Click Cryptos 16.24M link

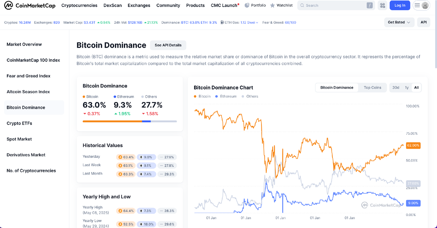pos(25,23)
